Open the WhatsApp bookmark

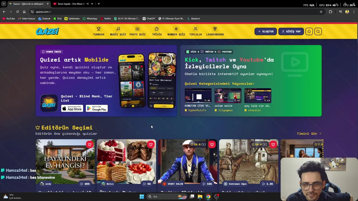(90, 19)
